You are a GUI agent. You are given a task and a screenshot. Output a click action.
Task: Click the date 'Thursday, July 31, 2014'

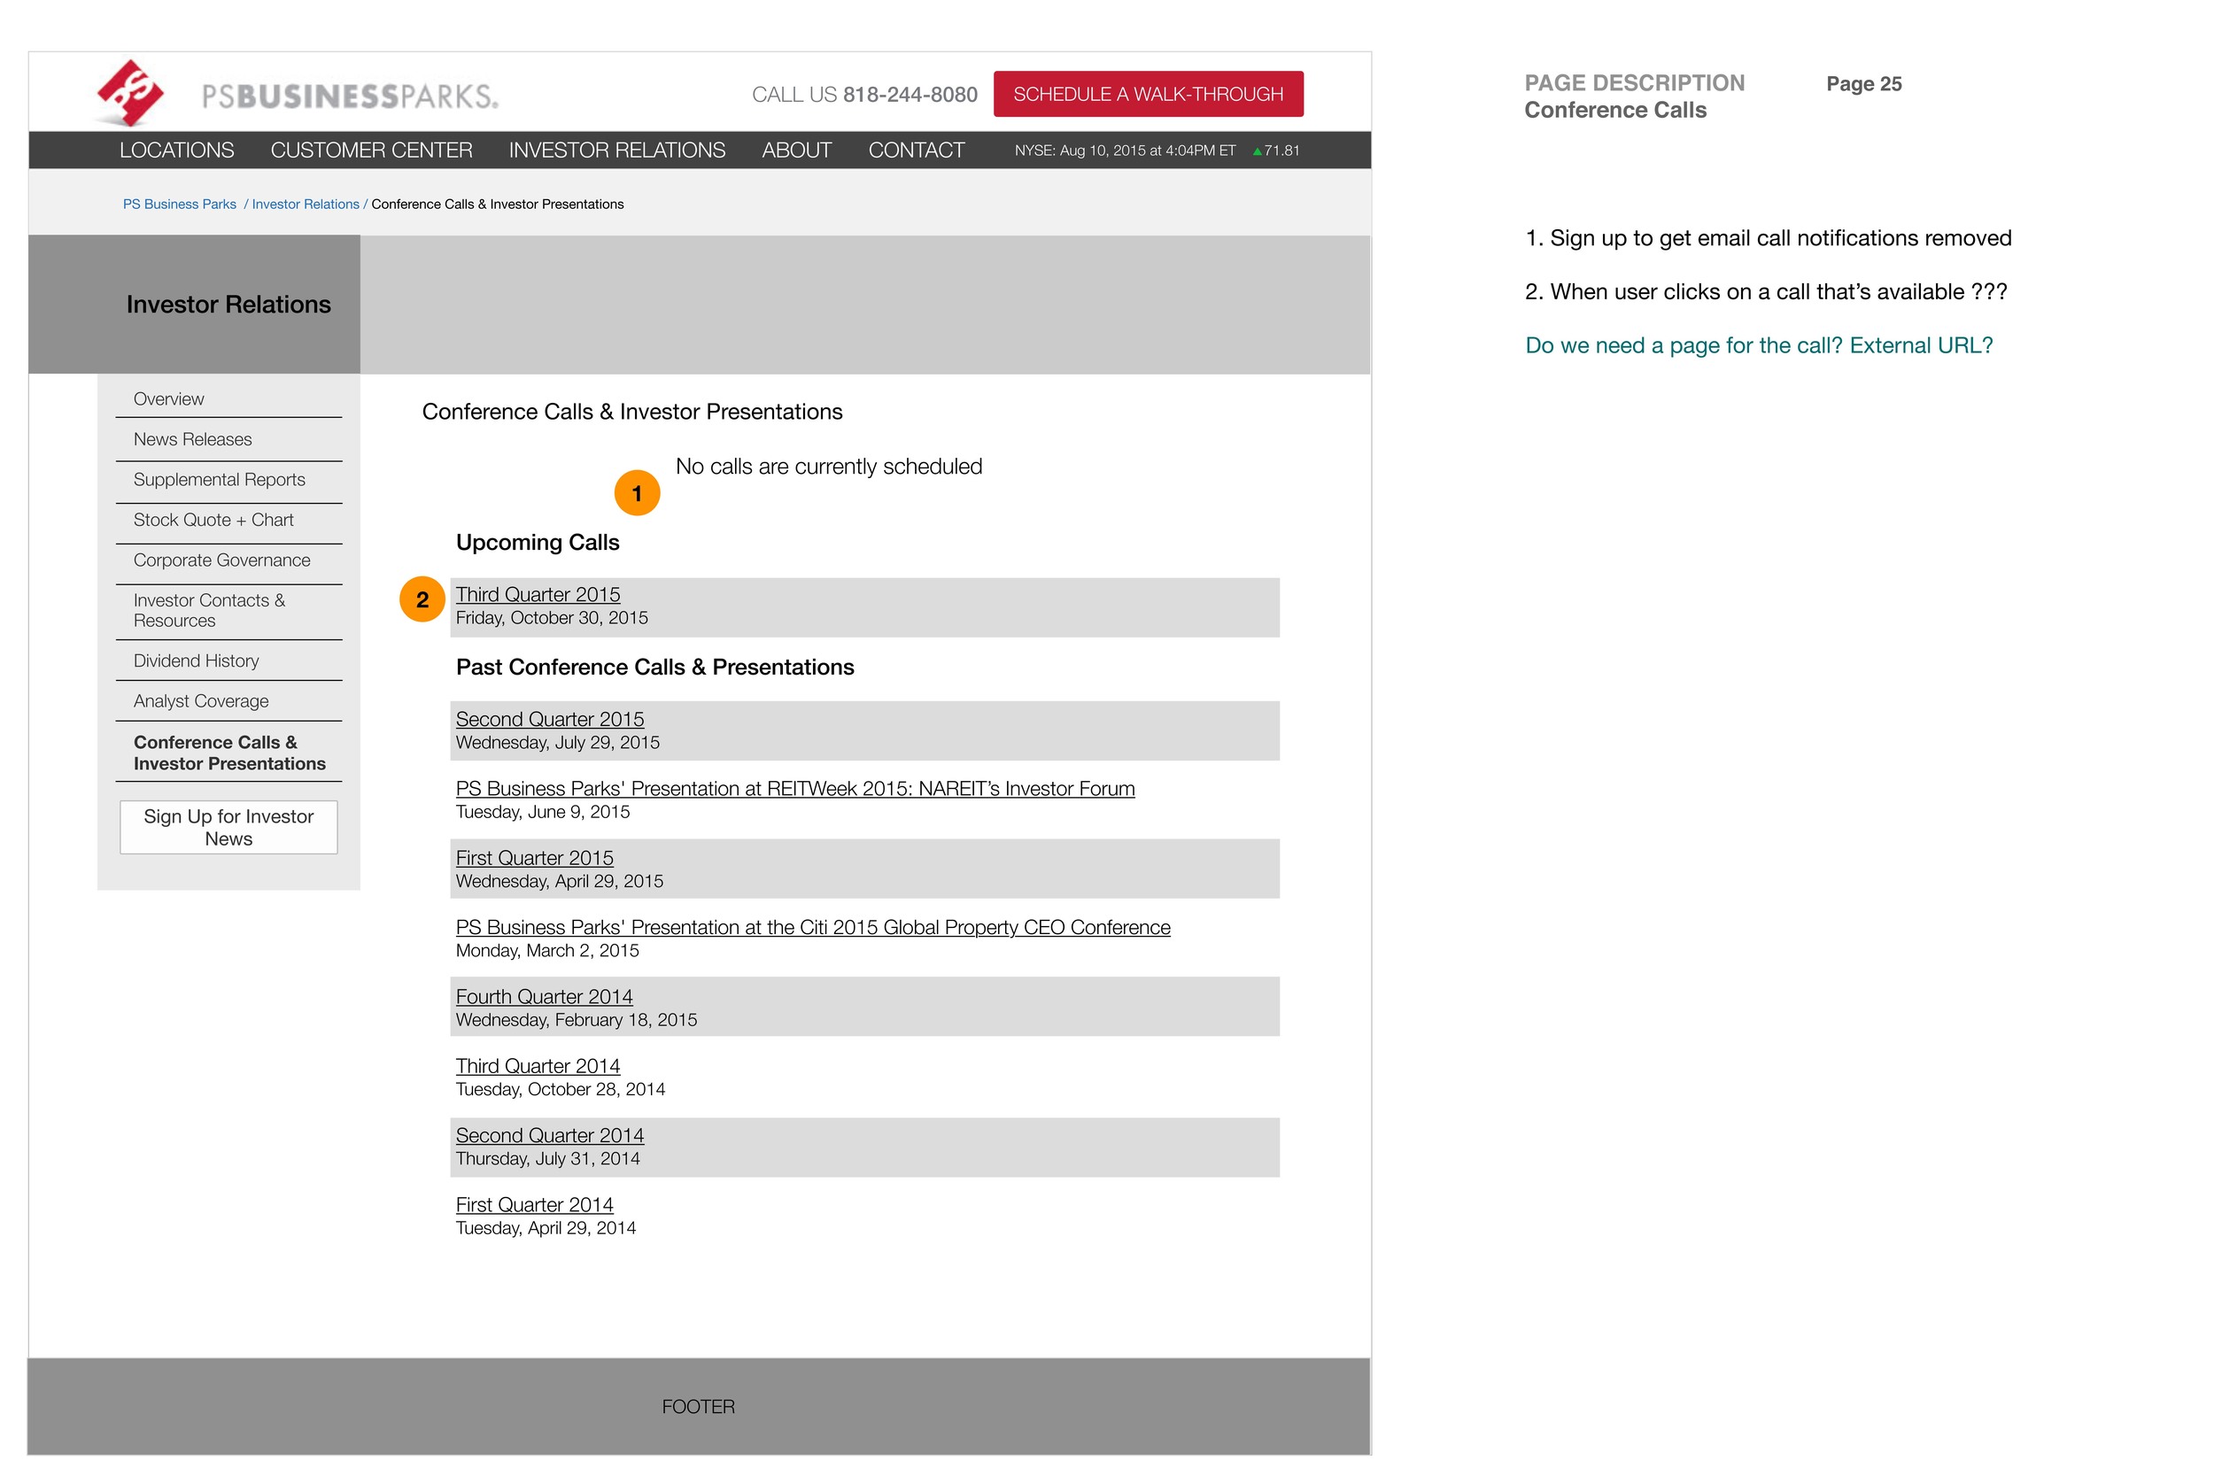[547, 1158]
